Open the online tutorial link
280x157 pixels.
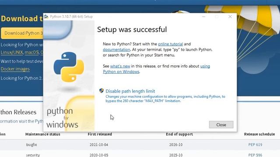[170, 44]
